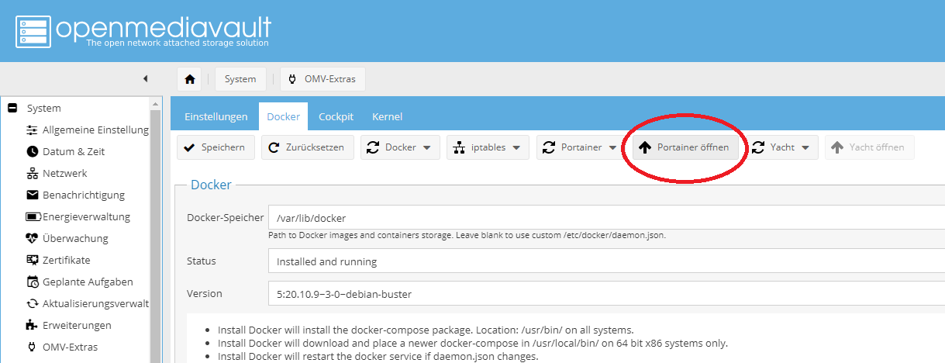
Task: Click Portainer öffnen button
Action: point(686,147)
